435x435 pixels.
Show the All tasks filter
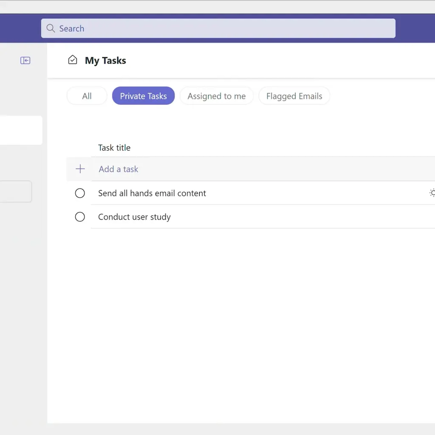87,96
